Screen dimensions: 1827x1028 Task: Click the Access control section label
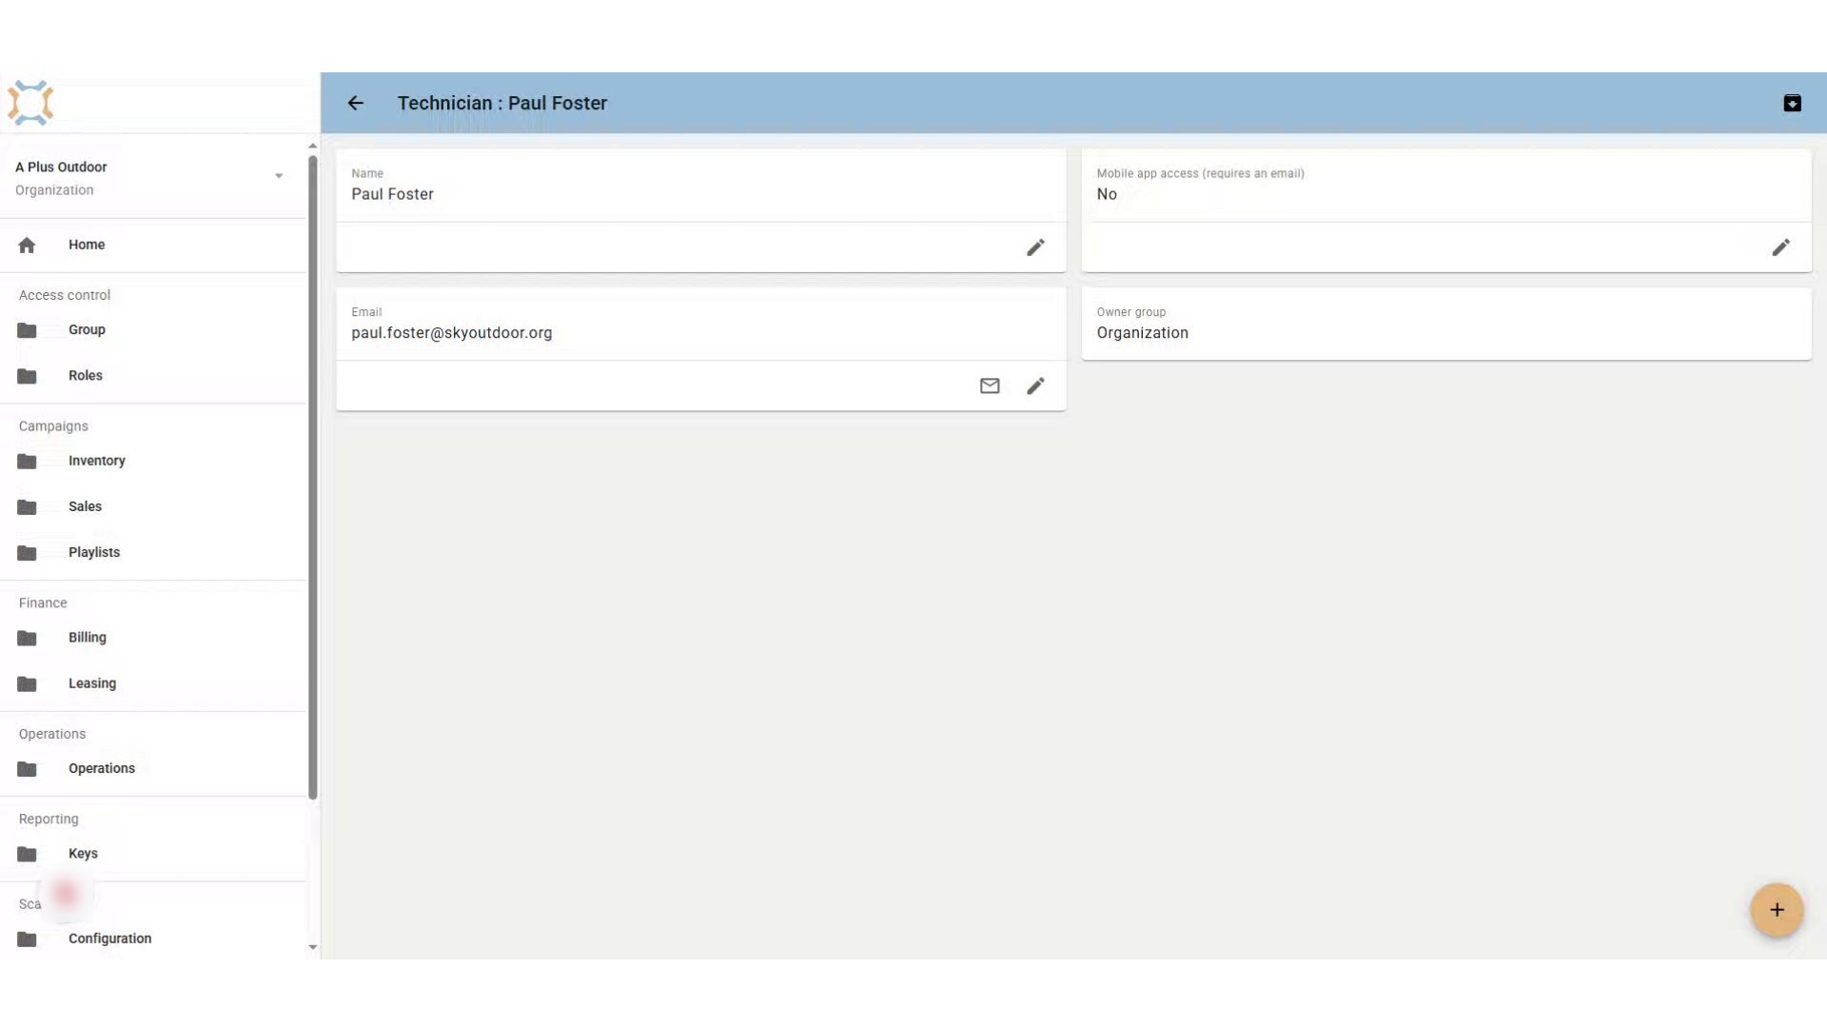[65, 295]
